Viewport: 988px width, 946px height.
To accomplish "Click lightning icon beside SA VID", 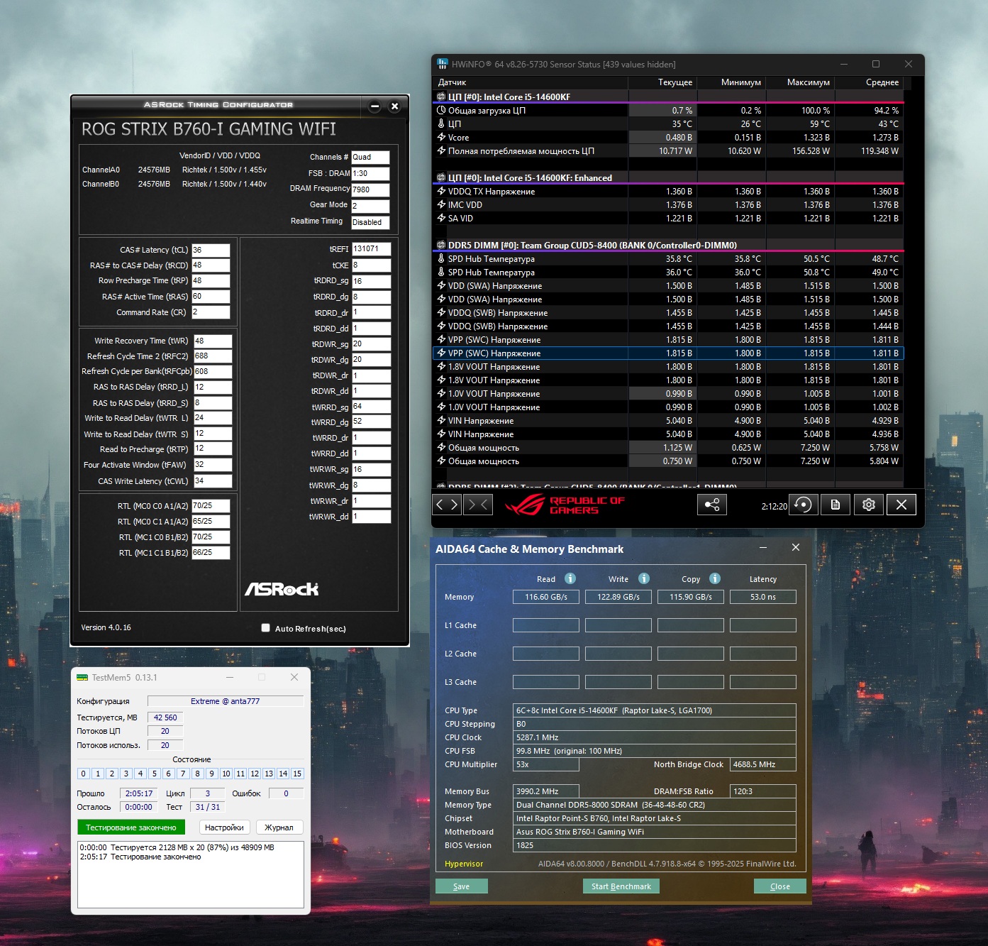I will tap(441, 218).
